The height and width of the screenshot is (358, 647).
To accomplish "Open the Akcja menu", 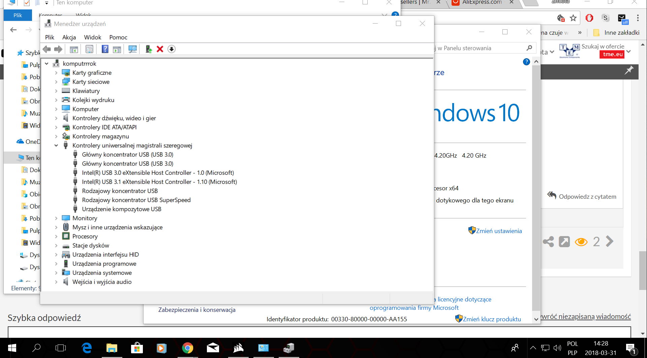I will 69,37.
